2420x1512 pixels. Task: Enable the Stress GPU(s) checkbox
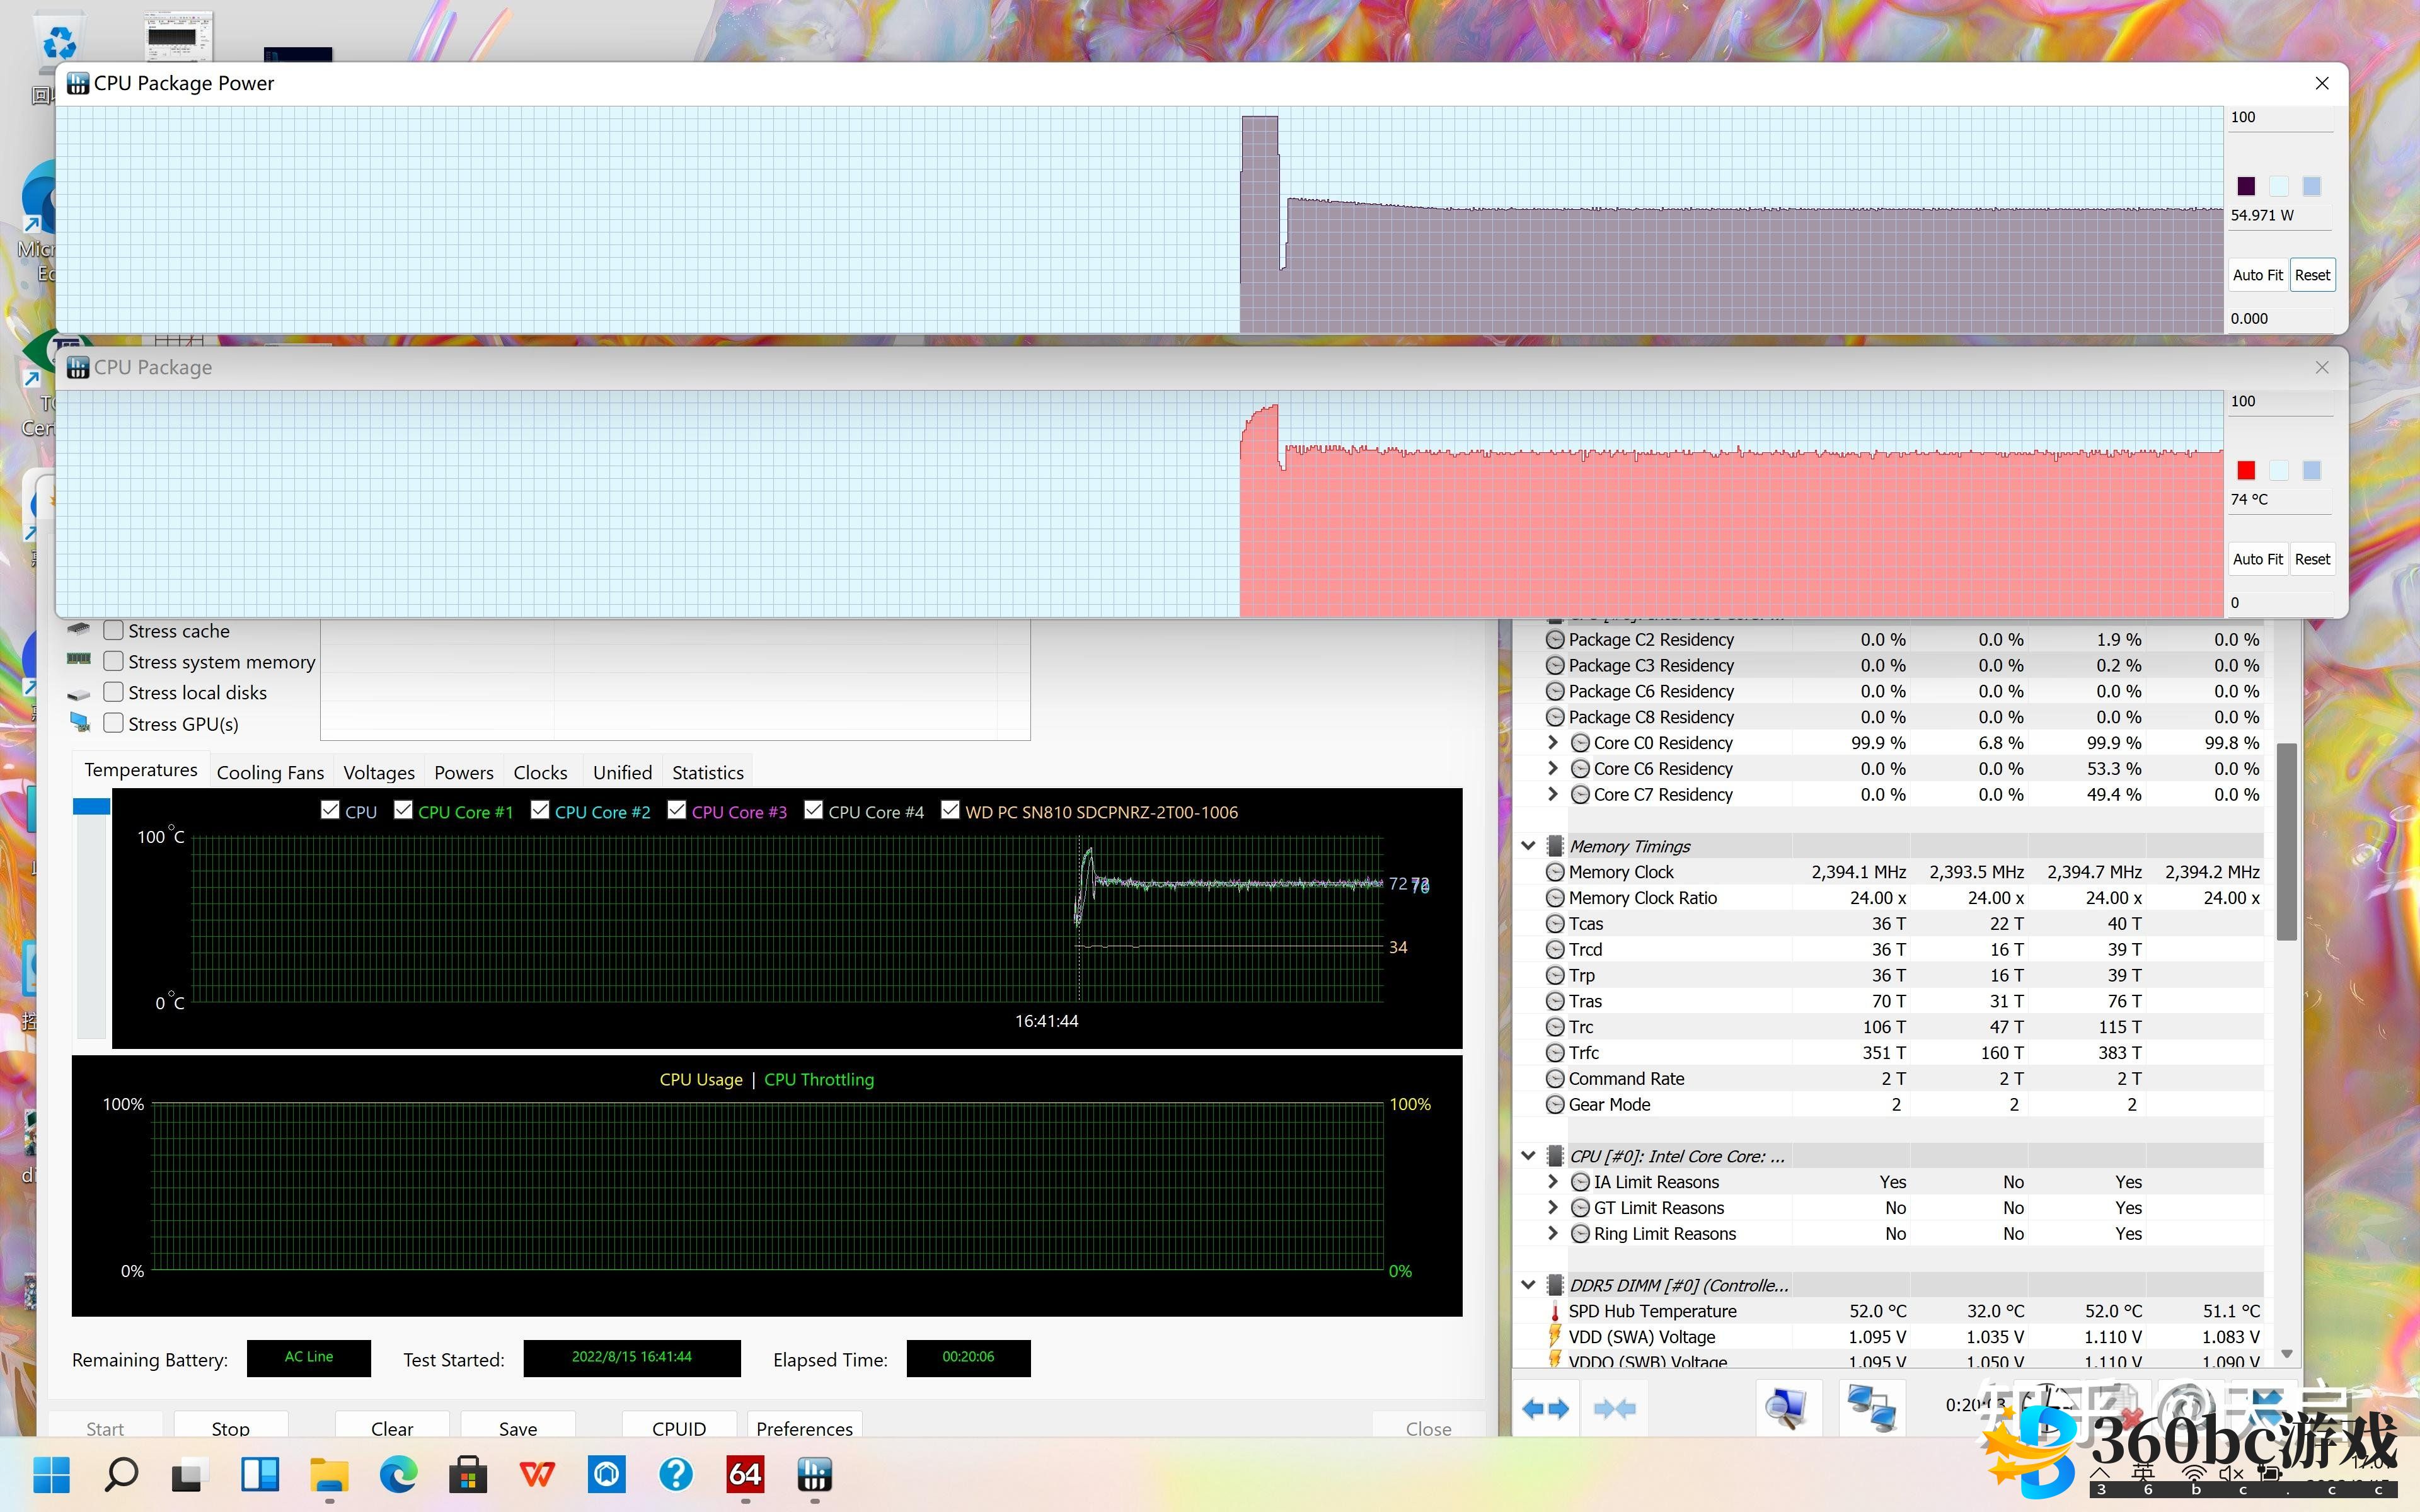(114, 723)
